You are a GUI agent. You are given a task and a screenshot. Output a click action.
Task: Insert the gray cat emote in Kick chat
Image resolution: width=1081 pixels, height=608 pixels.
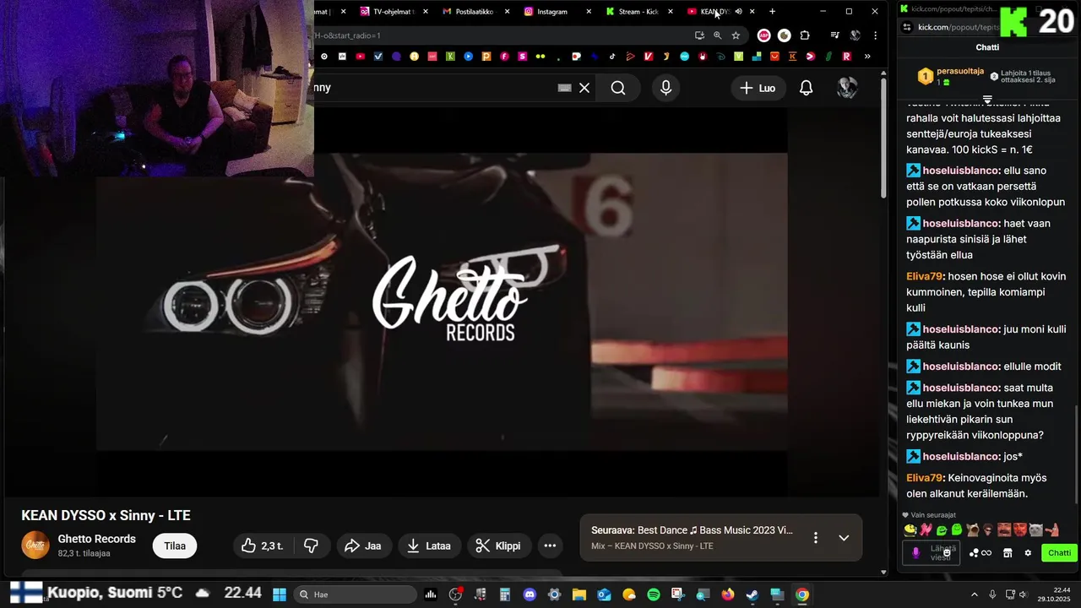tap(1035, 530)
